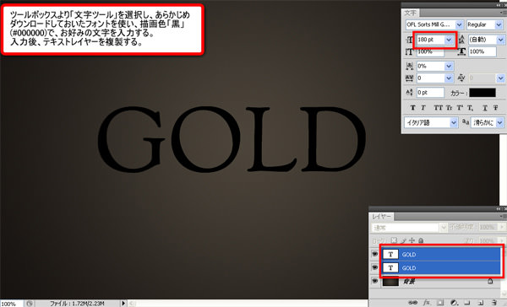The width and height of the screenshot is (507, 307).
Task: Open the Regular font style dropdown
Action: tap(499, 24)
